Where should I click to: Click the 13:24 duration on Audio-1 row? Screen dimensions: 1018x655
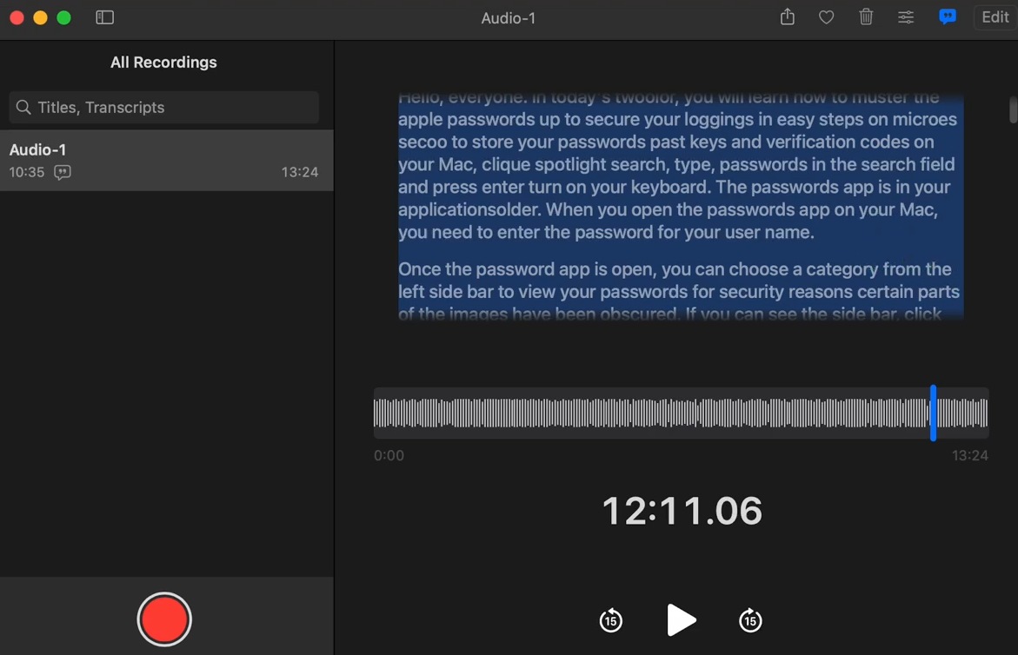coord(300,172)
